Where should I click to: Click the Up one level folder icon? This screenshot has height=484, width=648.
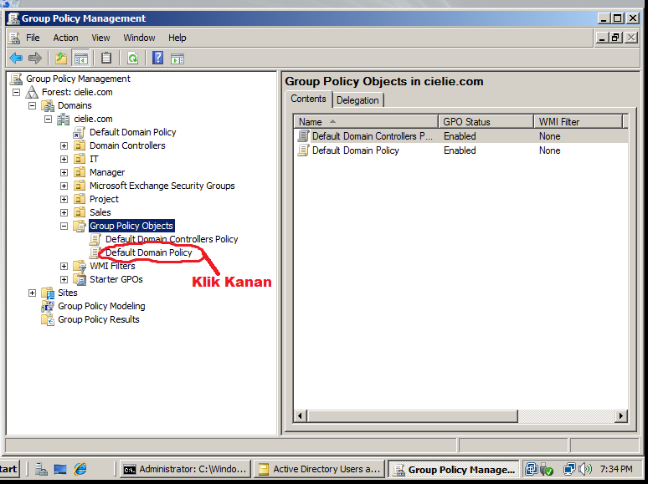click(61, 59)
